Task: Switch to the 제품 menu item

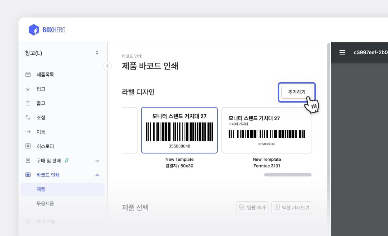Action: click(41, 189)
